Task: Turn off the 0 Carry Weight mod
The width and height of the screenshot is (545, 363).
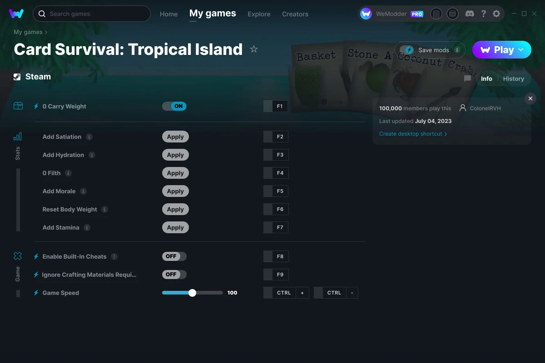Action: point(174,106)
